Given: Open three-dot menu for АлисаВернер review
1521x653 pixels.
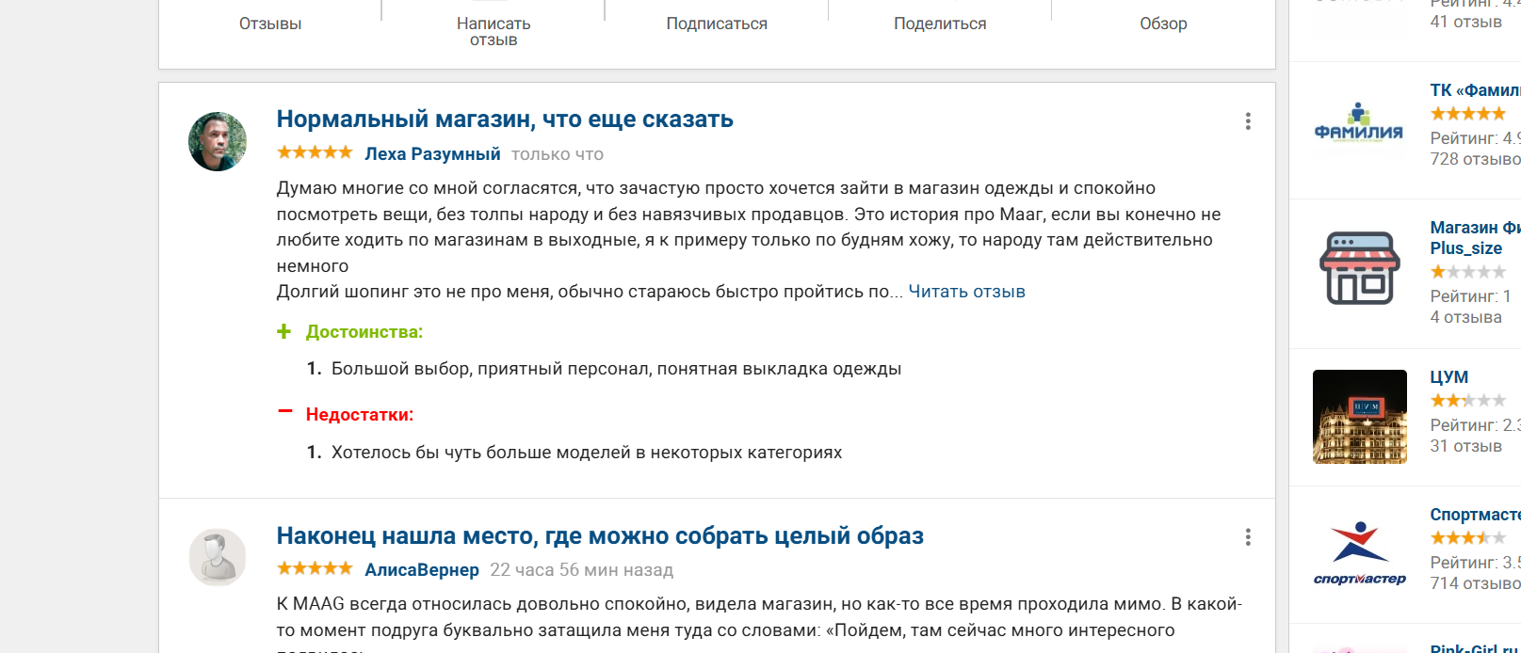Looking at the screenshot, I should (x=1248, y=537).
